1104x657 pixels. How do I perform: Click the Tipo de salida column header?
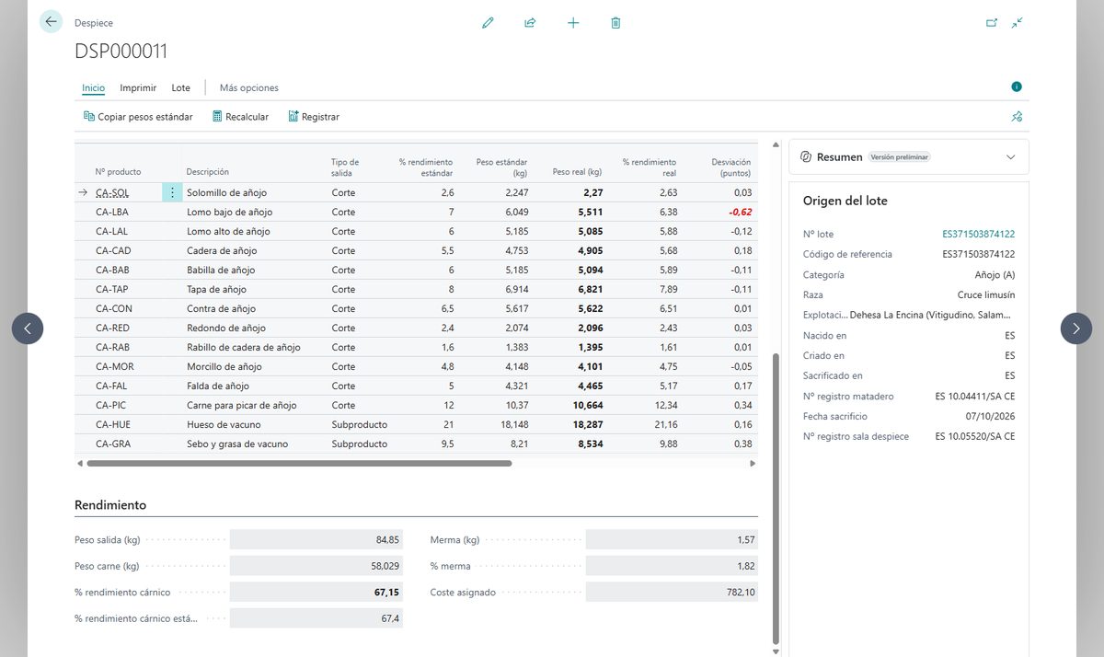[x=345, y=167]
